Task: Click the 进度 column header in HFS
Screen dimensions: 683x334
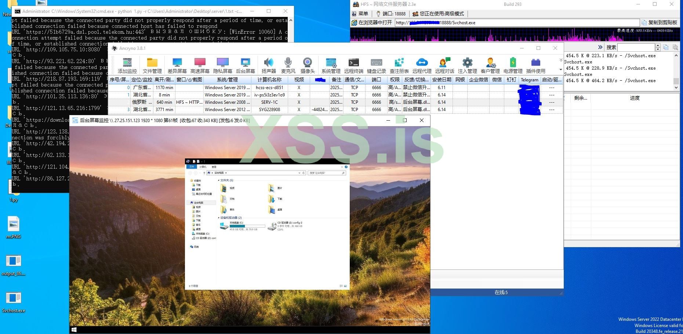Action: click(635, 98)
